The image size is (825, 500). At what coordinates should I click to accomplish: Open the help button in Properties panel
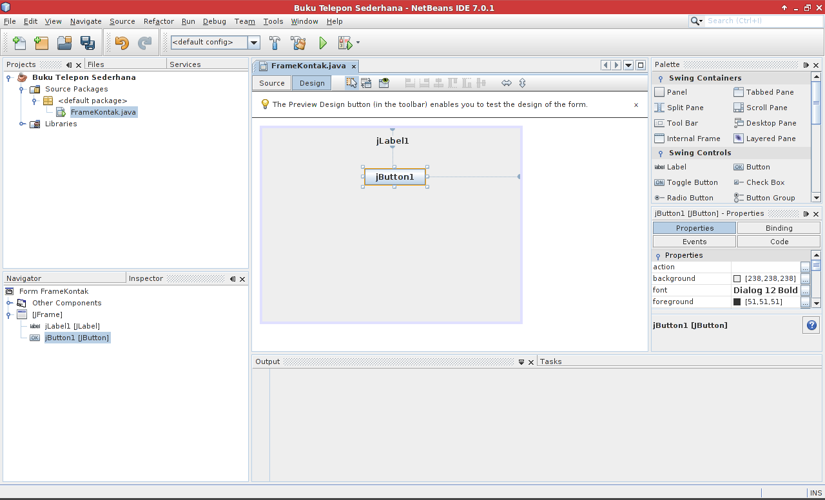(x=811, y=325)
